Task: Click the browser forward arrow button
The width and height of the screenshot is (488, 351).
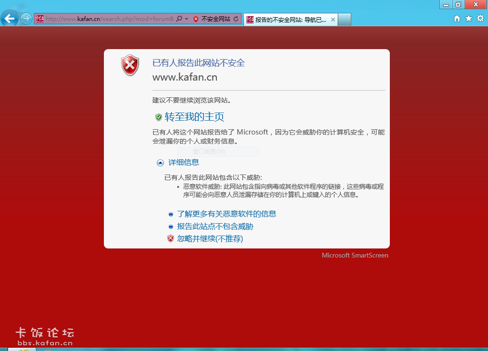Action: click(26, 19)
